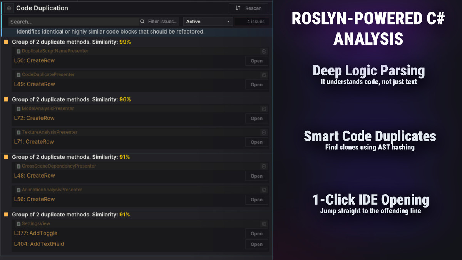The height and width of the screenshot is (260, 462).
Task: Select the L50: CreateRow text
Action: coord(34,60)
